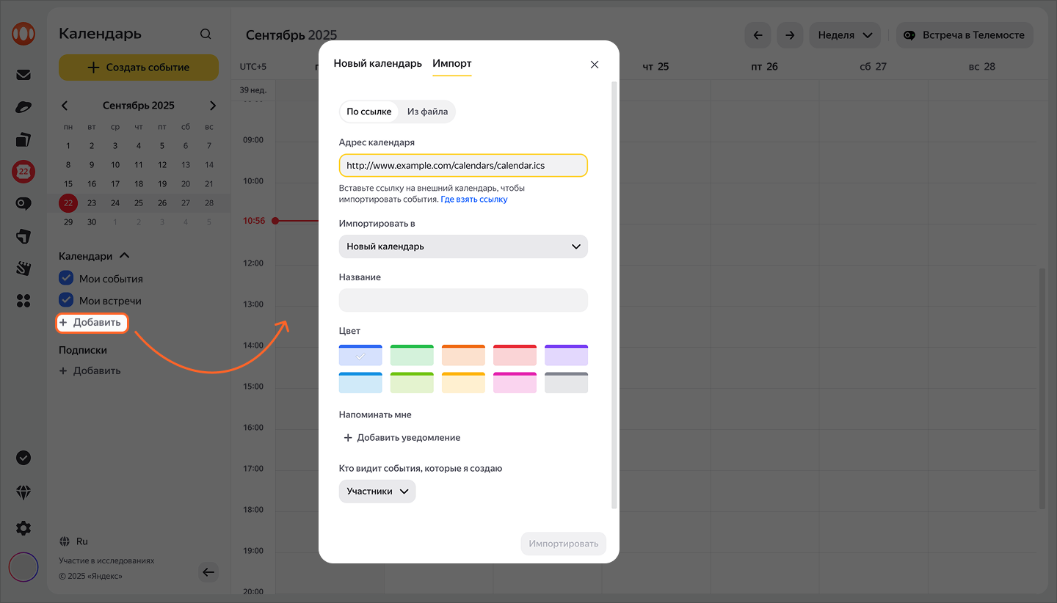Go to previous week with left arrow
The width and height of the screenshot is (1057, 603).
(x=758, y=35)
